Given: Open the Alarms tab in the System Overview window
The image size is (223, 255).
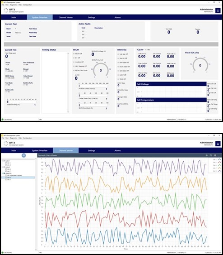Looking at the screenshot, I should coord(117,17).
